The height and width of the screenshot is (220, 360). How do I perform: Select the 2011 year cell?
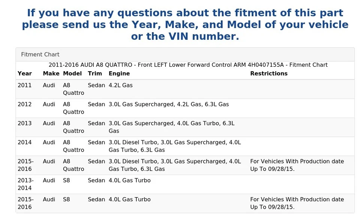(25, 85)
